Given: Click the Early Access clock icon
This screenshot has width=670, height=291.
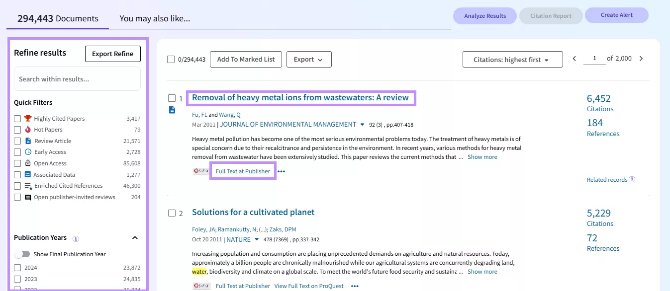Looking at the screenshot, I should (28, 152).
